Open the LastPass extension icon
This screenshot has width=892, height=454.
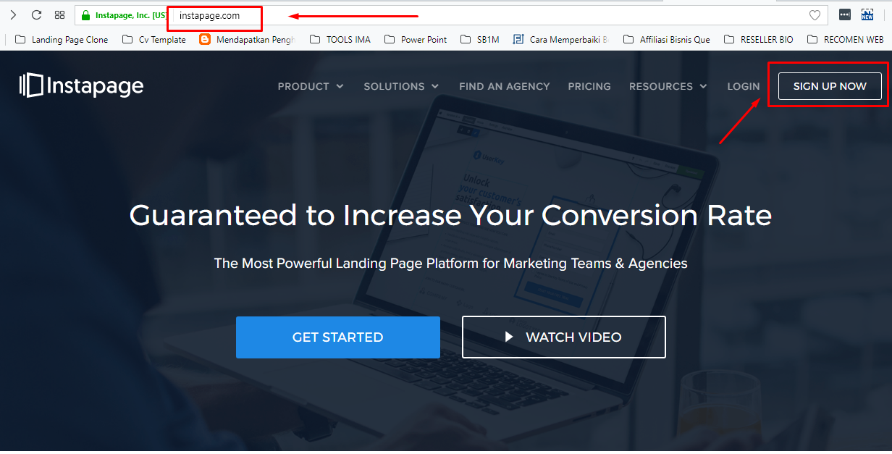(844, 14)
